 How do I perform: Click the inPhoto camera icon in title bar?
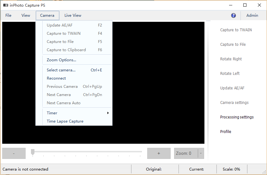(x=6, y=5)
